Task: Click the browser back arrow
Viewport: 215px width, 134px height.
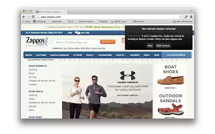Action: point(24,17)
